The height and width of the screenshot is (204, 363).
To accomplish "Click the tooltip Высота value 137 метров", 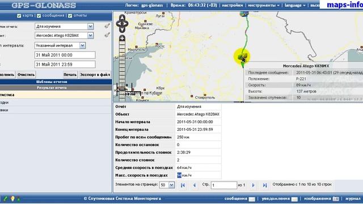I will [x=306, y=91].
